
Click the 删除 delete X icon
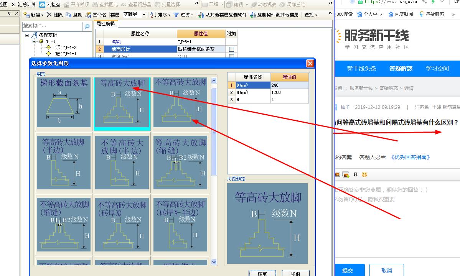pos(49,15)
